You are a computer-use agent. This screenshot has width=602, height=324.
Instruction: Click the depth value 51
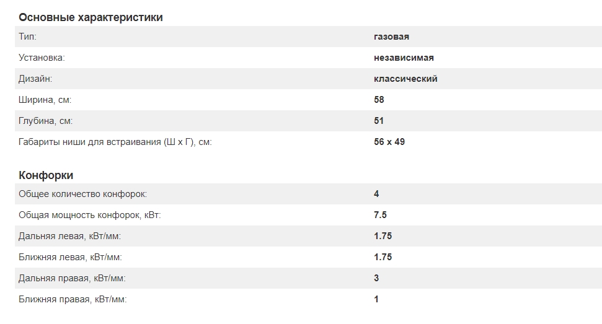tap(379, 121)
